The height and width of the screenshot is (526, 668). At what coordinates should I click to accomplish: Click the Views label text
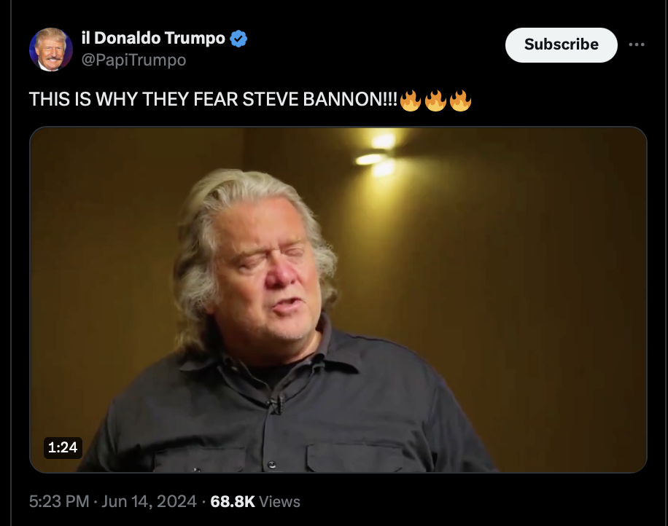click(x=279, y=502)
